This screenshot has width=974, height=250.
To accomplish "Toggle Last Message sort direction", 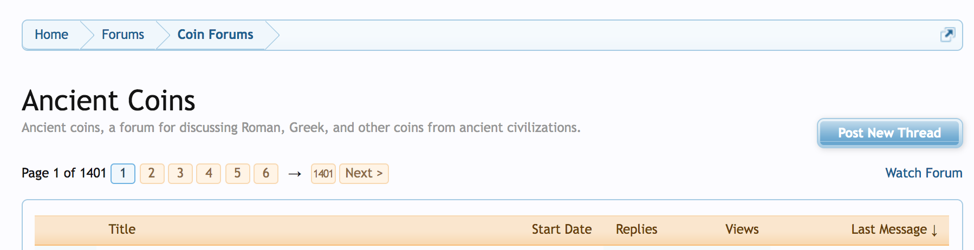I will coord(894,229).
